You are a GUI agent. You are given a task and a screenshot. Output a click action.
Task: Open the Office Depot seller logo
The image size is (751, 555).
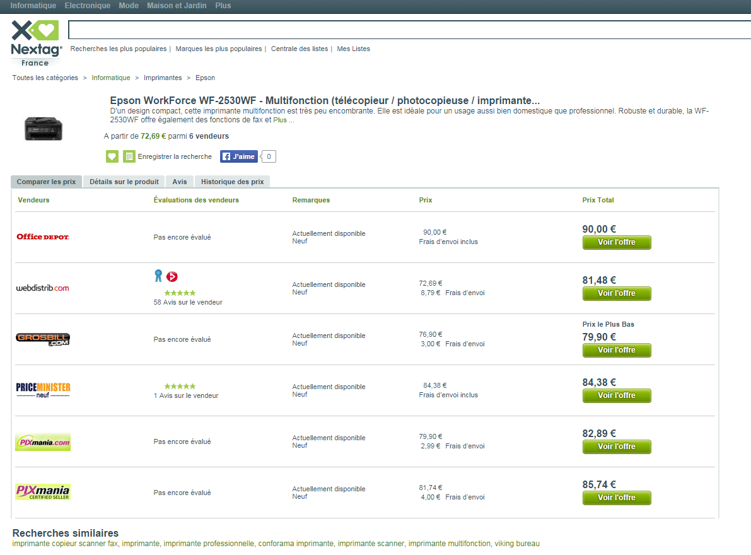(x=43, y=237)
